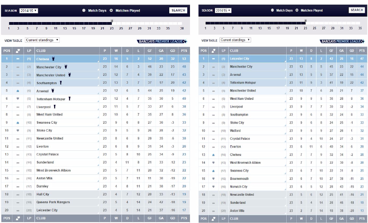The height and width of the screenshot is (223, 368).
Task: Open Current standings dropdown above Leicester's table
Action: tap(236, 40)
